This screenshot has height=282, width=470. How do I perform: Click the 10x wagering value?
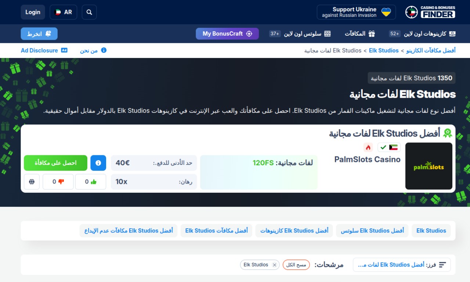click(122, 182)
